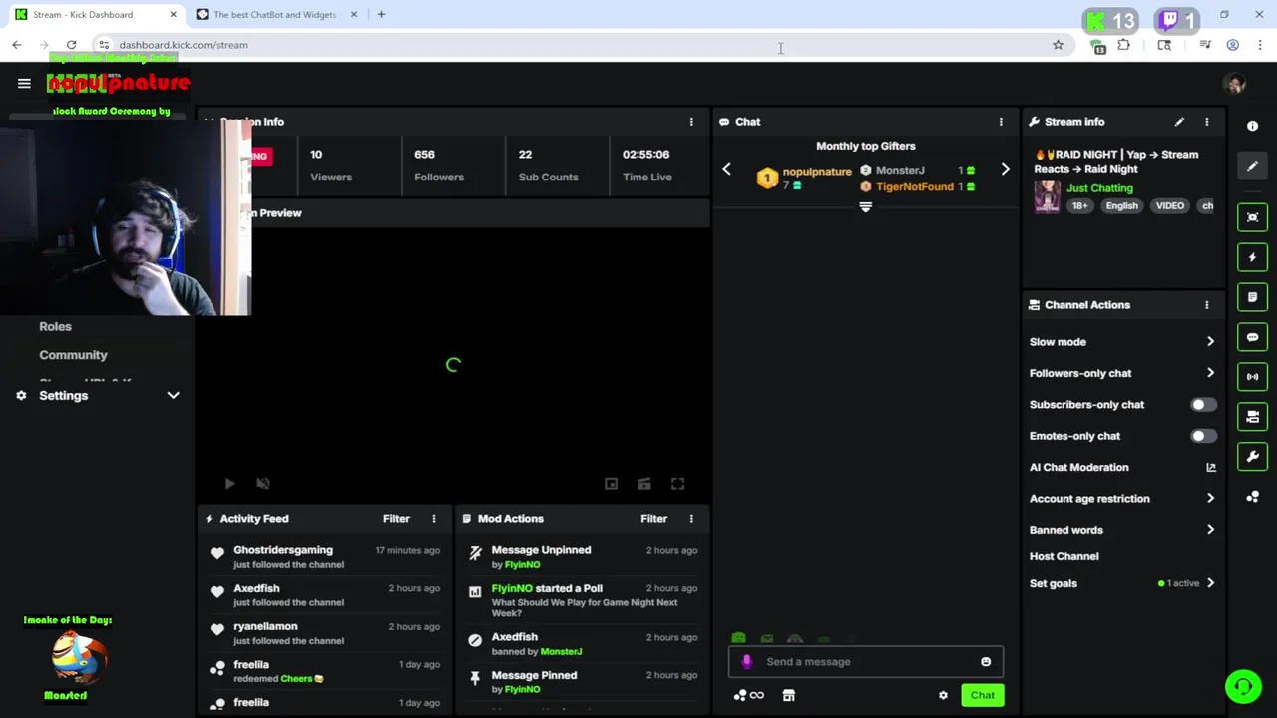This screenshot has width=1277, height=718.
Task: Select the pencil edit tool on the right rail
Action: click(x=1252, y=166)
